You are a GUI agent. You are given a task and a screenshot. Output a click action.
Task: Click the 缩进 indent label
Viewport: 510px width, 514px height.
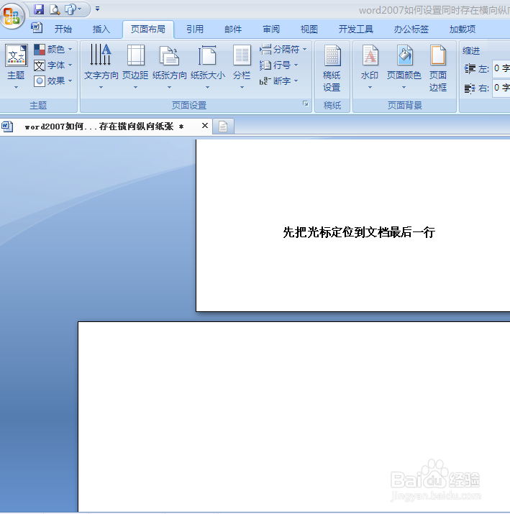point(471,50)
